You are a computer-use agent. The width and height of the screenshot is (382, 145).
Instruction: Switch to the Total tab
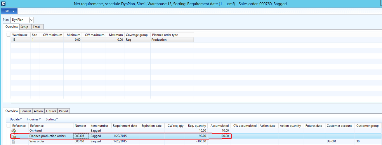click(x=36, y=27)
